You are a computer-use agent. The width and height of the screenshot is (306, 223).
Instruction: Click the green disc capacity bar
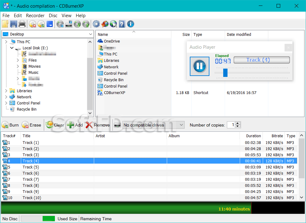pyautogui.click(x=126, y=208)
